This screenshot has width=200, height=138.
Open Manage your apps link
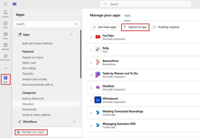click(31, 132)
